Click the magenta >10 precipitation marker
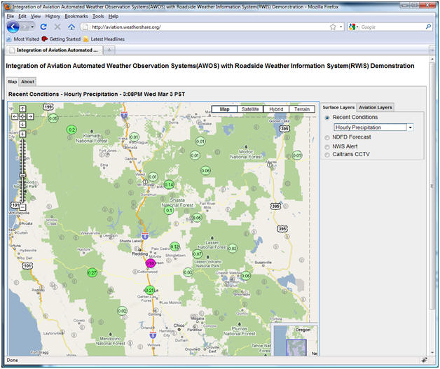Screen dimensions: 440x369 [151, 263]
